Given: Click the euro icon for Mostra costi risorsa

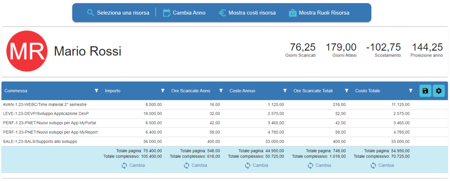Looking at the screenshot, I should 222,13.
